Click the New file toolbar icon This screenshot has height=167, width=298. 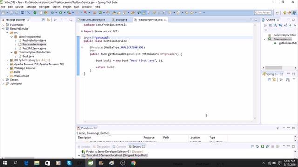[x=3, y=13]
